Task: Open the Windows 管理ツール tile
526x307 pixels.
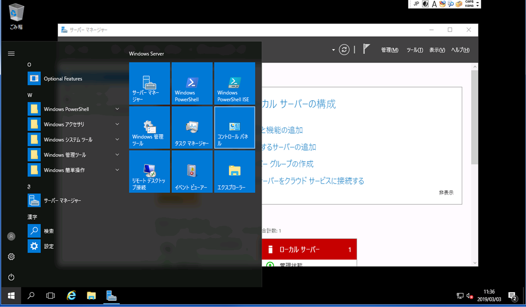Action: coord(149,127)
